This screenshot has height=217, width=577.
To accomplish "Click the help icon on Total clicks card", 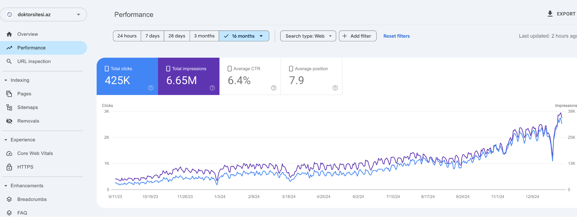I will click(x=151, y=88).
